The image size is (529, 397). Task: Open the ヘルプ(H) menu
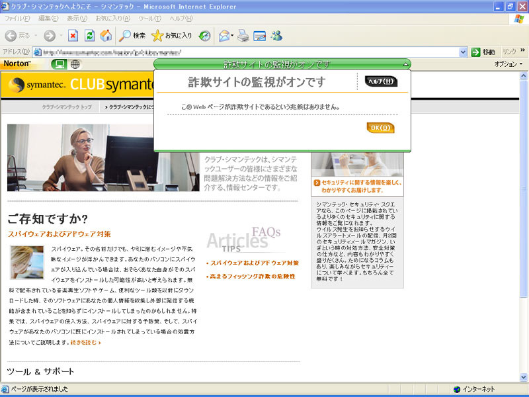coord(181,19)
